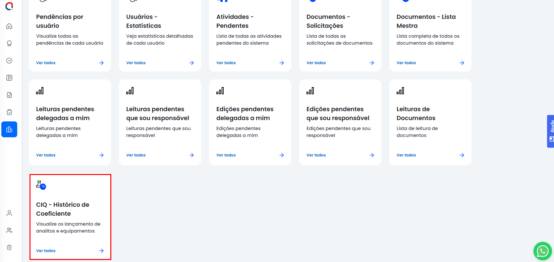This screenshot has height=262, width=554.
Task: Open the trash bin icon in sidebar
Action: pyautogui.click(x=9, y=247)
